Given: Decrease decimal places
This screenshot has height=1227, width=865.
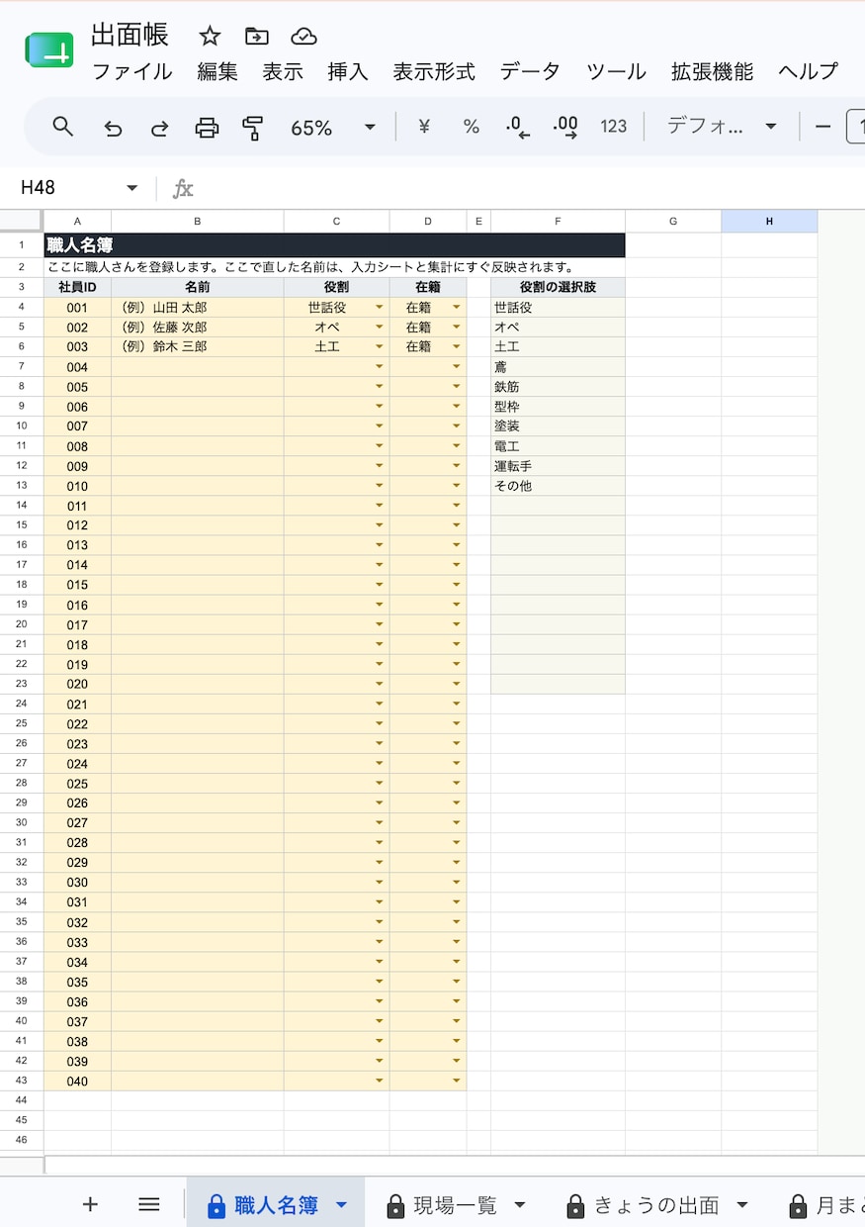Looking at the screenshot, I should pos(517,127).
